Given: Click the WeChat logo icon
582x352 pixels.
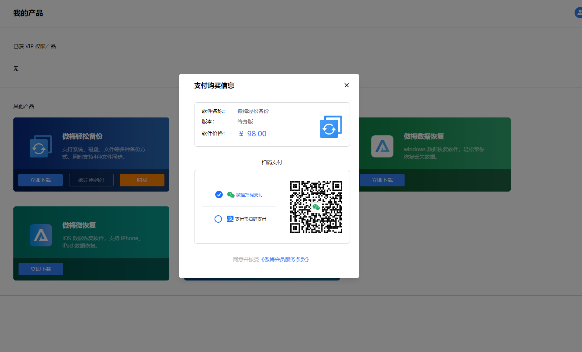Looking at the screenshot, I should [230, 195].
